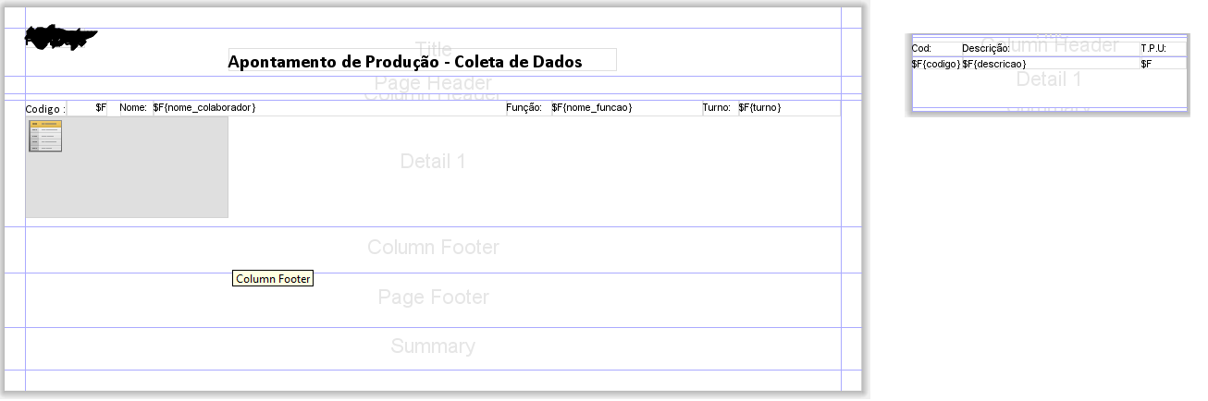Click the subreport icon in Detail band
This screenshot has width=1208, height=401.
click(x=45, y=136)
